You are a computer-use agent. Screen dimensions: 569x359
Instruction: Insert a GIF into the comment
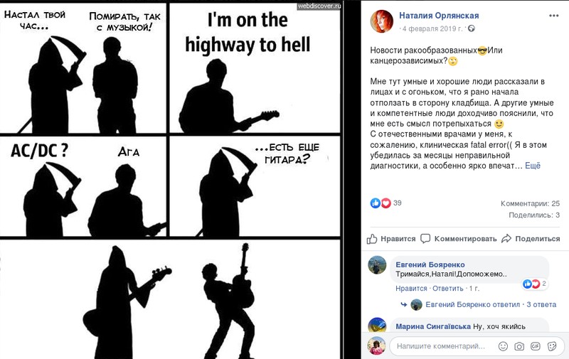pyautogui.click(x=536, y=346)
